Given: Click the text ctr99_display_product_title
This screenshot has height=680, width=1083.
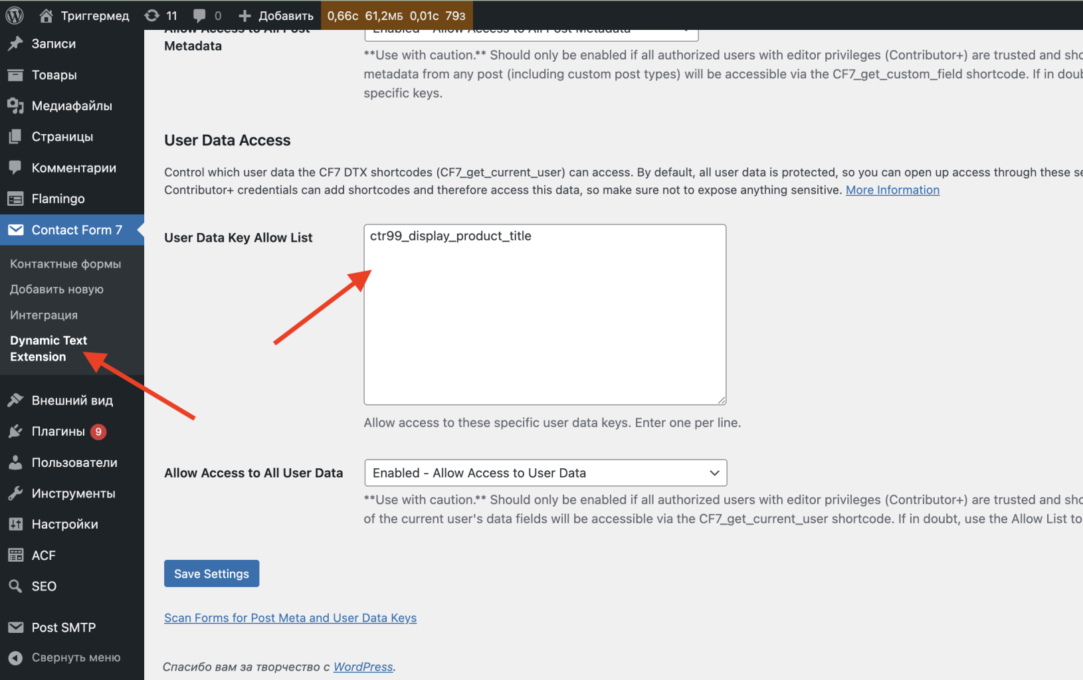Looking at the screenshot, I should (450, 236).
